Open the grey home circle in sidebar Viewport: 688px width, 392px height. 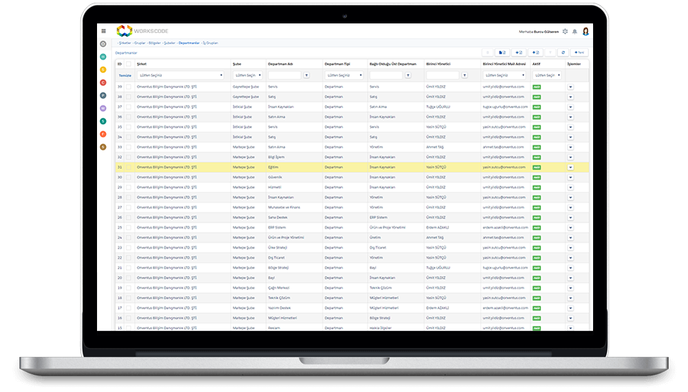point(103,44)
